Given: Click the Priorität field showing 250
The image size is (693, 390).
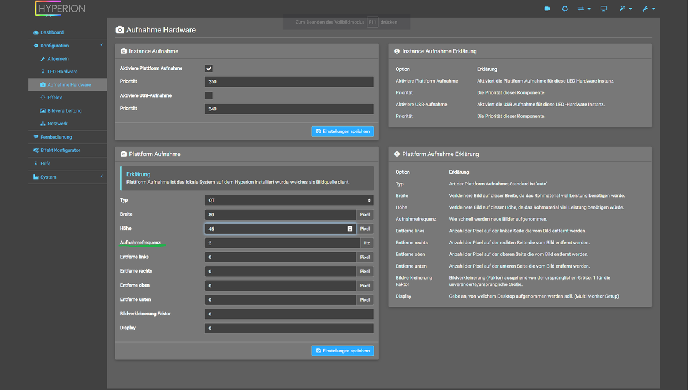Looking at the screenshot, I should click(x=289, y=81).
